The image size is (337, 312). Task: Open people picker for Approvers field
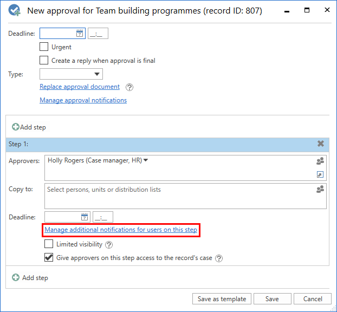(x=320, y=161)
